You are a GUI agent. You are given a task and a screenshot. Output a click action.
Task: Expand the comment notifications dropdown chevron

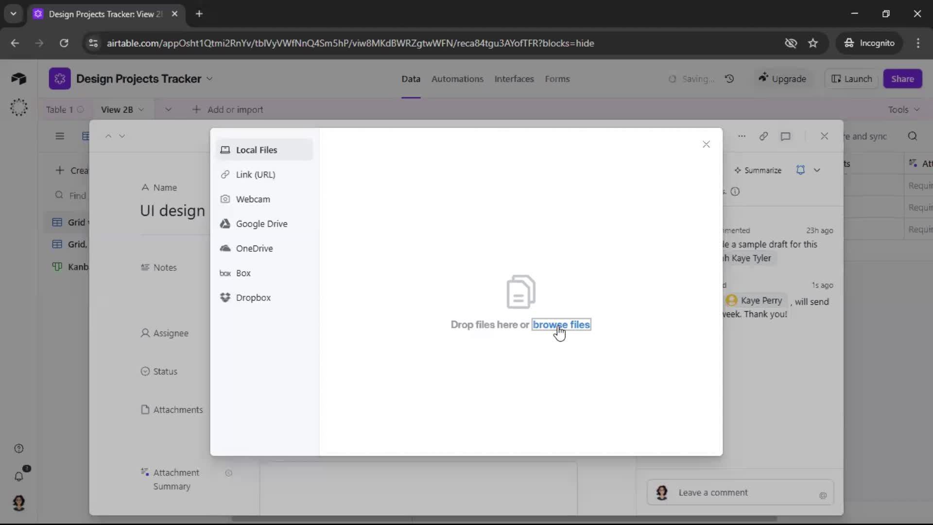[817, 170]
